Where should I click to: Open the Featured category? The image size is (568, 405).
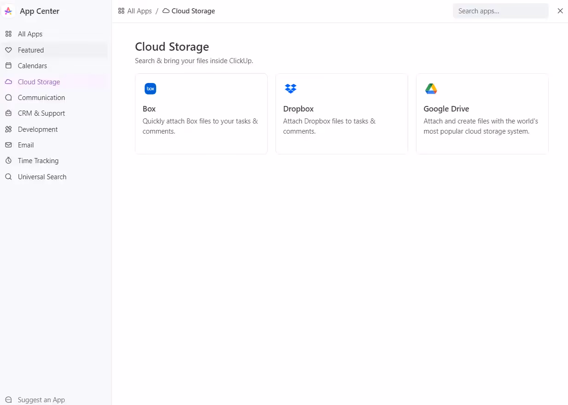pos(30,50)
